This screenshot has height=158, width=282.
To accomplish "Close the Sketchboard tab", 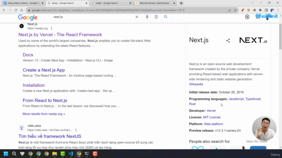I will (174, 3).
